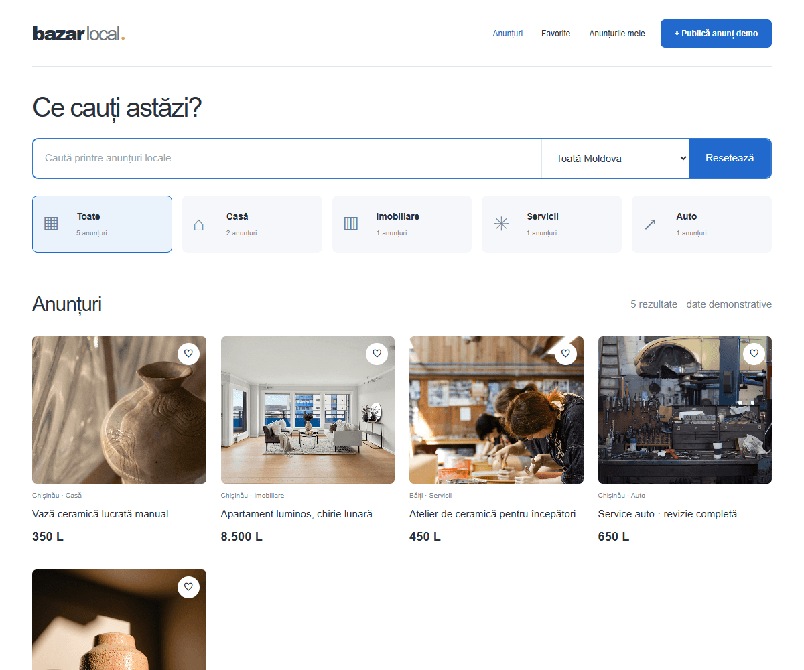Image resolution: width=804 pixels, height=670 pixels.
Task: Open the bright apartment photo thumbnail
Action: (308, 410)
